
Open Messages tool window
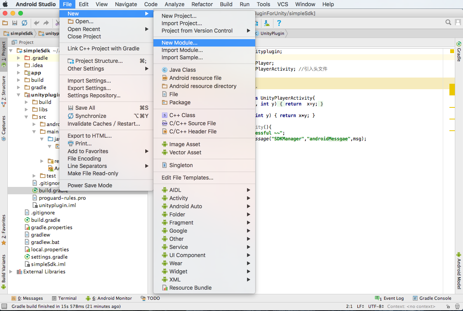tap(27, 298)
